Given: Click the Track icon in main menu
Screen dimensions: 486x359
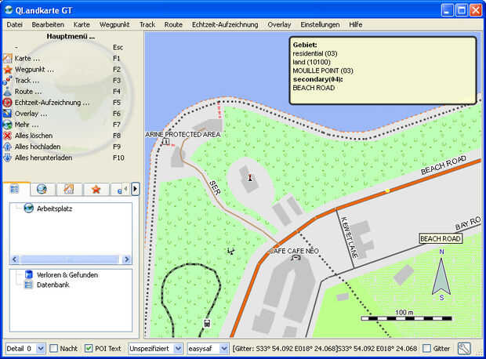Looking at the screenshot, I should 7,80.
